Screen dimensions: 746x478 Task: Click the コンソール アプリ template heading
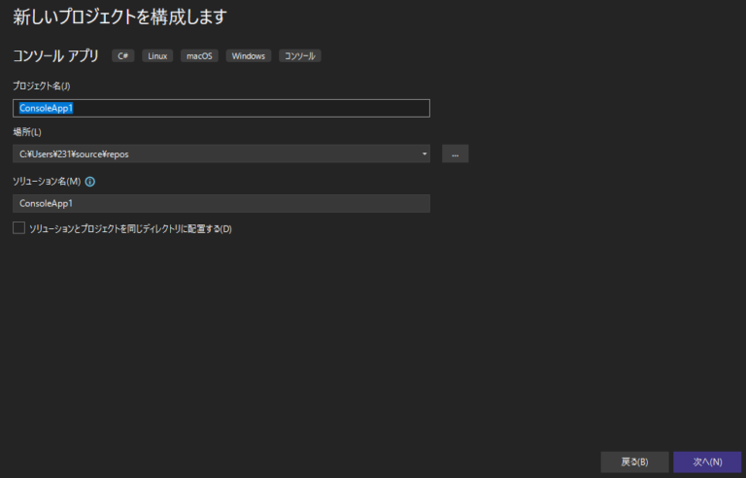point(55,56)
